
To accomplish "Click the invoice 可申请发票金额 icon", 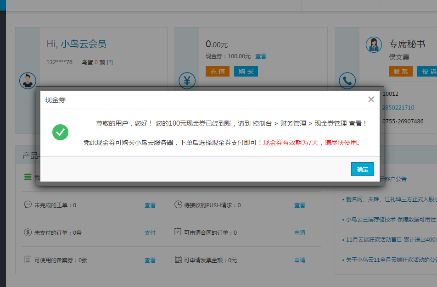I will (178, 259).
